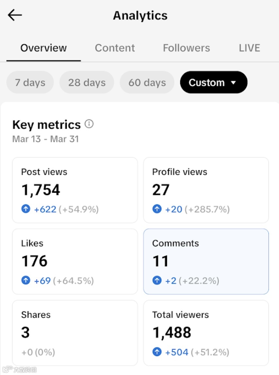Open the LIVE tab
Image resolution: width=279 pixels, height=375 pixels.
pyautogui.click(x=249, y=48)
